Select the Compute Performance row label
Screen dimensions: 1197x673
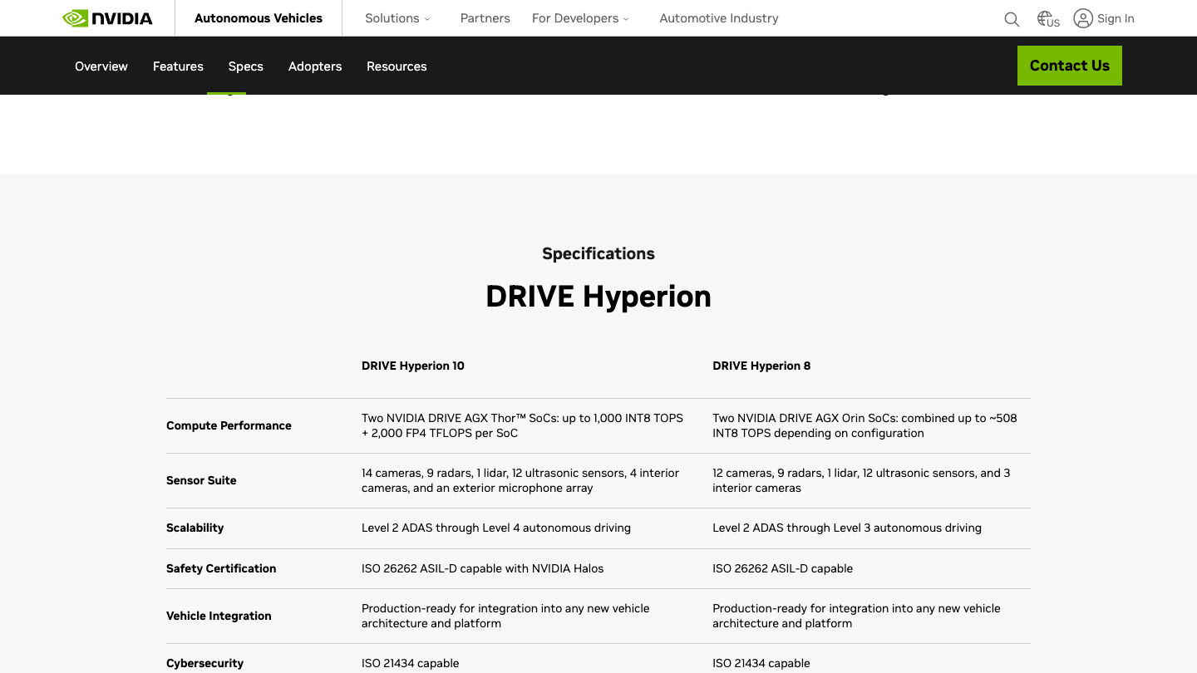(x=229, y=425)
